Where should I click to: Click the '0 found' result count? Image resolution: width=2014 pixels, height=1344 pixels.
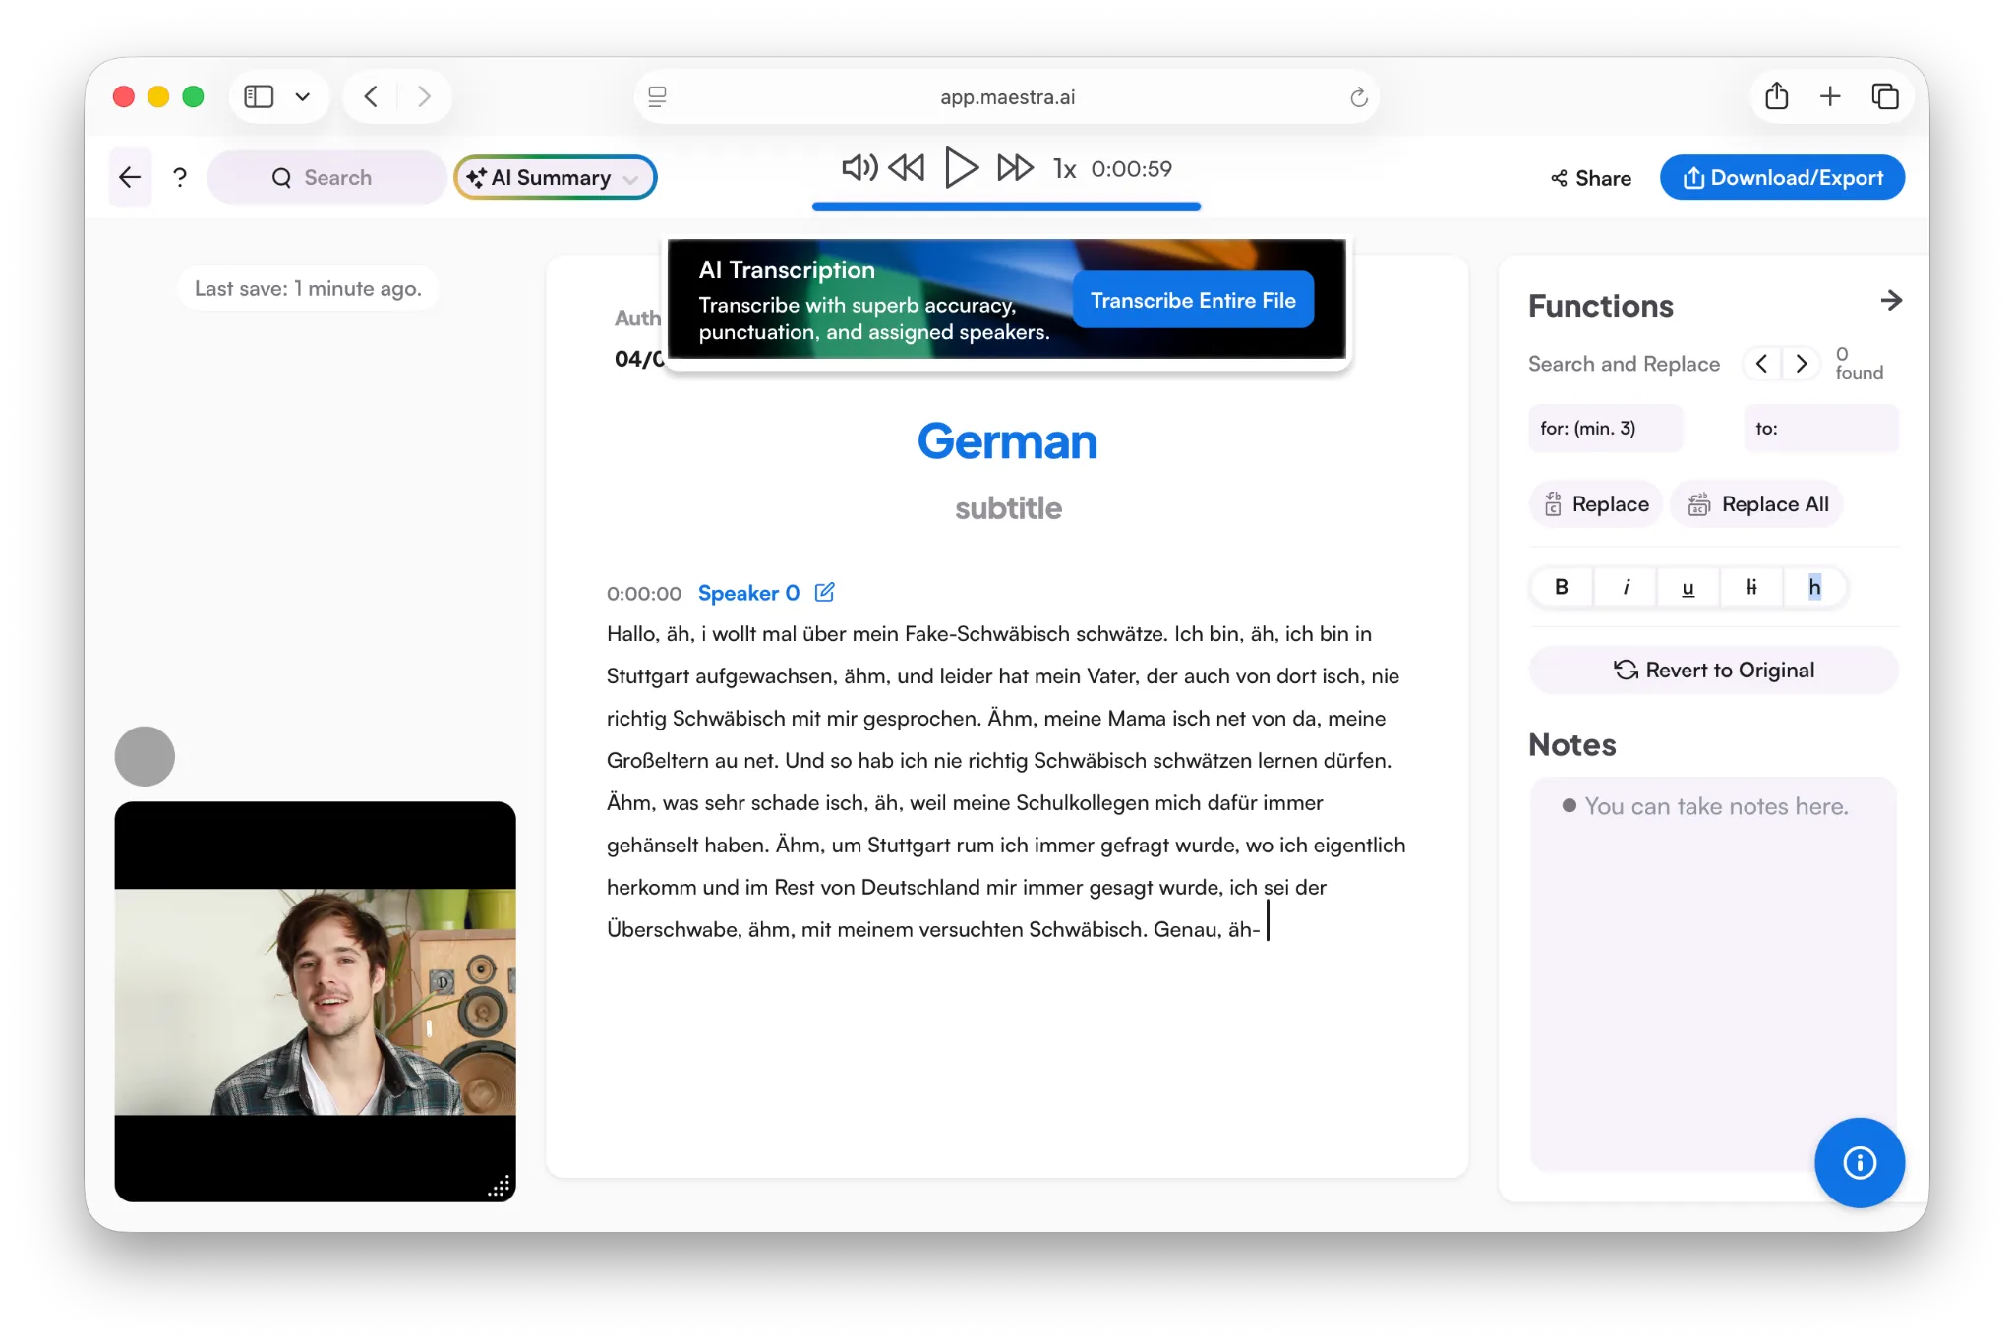1859,363
